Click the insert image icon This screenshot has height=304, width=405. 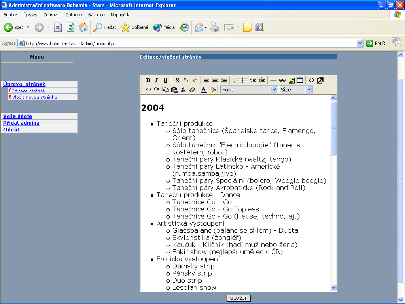291,80
